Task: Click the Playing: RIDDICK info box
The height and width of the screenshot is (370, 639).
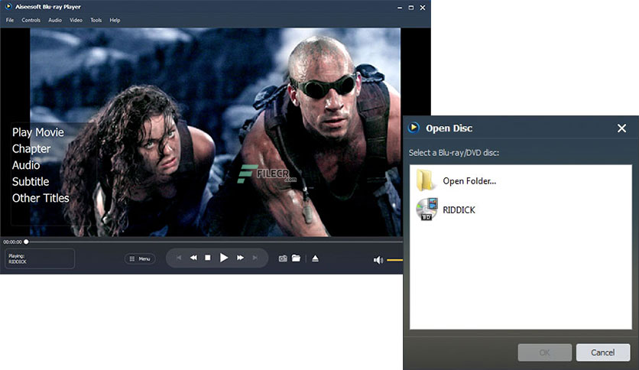Action: pos(40,258)
